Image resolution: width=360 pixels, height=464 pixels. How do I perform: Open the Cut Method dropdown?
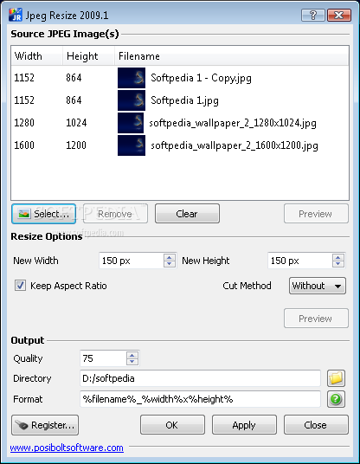(317, 286)
